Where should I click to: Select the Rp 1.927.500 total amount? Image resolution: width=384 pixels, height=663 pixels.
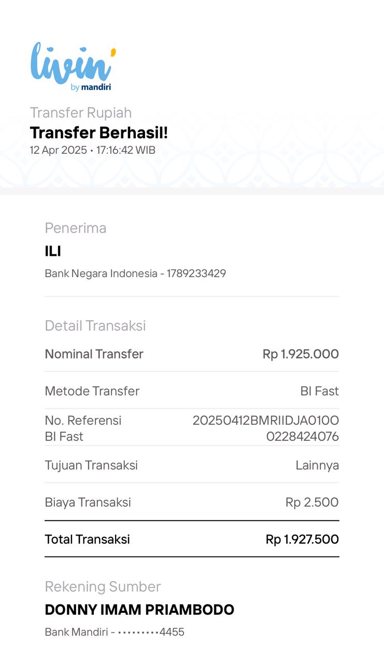[302, 539]
